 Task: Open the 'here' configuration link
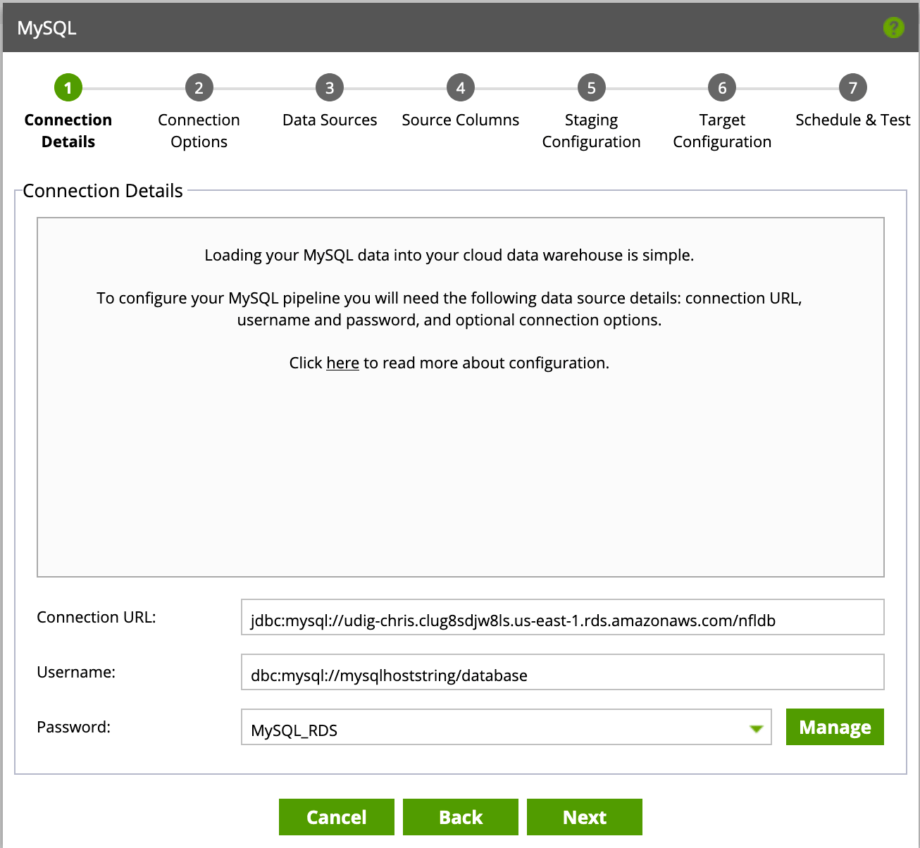pyautogui.click(x=343, y=363)
